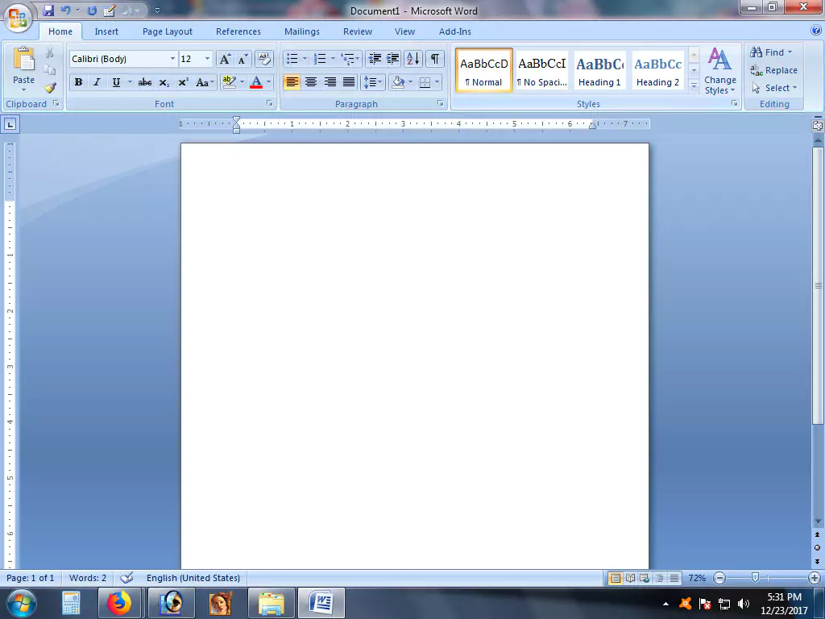
Task: Apply strikethrough formatting
Action: coord(146,81)
